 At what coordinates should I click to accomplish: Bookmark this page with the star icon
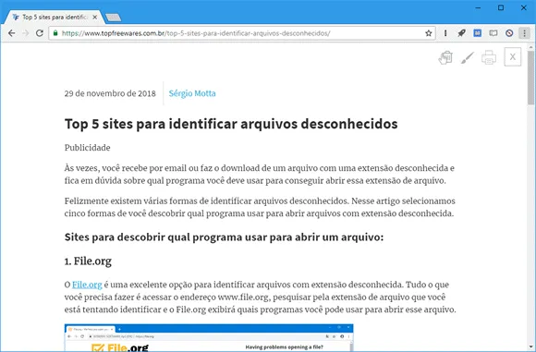coord(428,33)
